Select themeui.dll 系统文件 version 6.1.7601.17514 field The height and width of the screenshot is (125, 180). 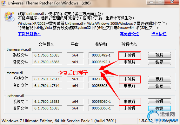click(47, 79)
